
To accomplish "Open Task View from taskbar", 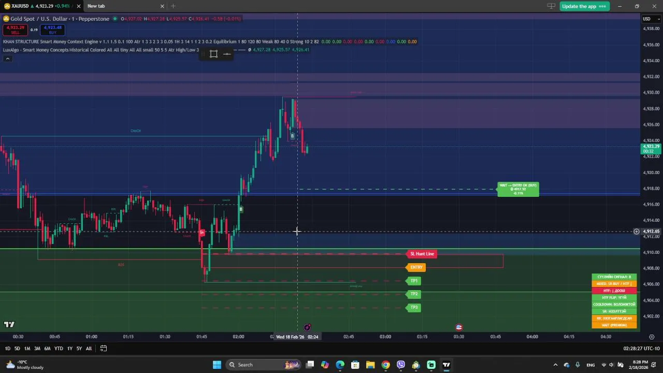I will click(x=310, y=365).
